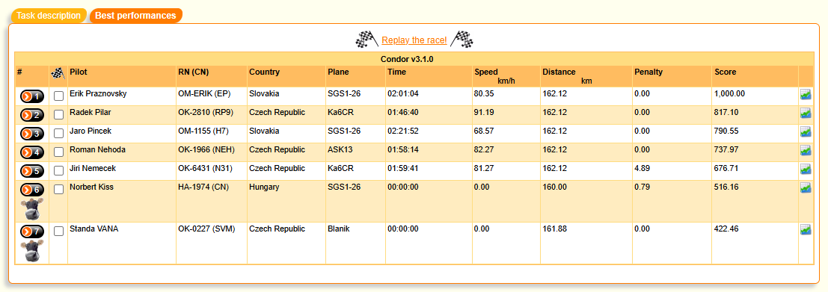Viewport: 828px width, 292px height.
Task: Open rank 6 badge for Norbert Kiss
Action: (x=32, y=190)
